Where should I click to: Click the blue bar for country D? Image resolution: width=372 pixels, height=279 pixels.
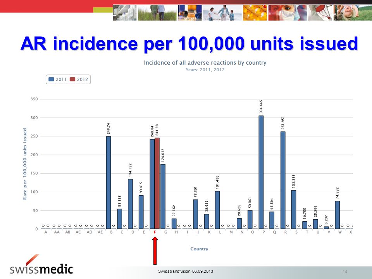pos(130,204)
